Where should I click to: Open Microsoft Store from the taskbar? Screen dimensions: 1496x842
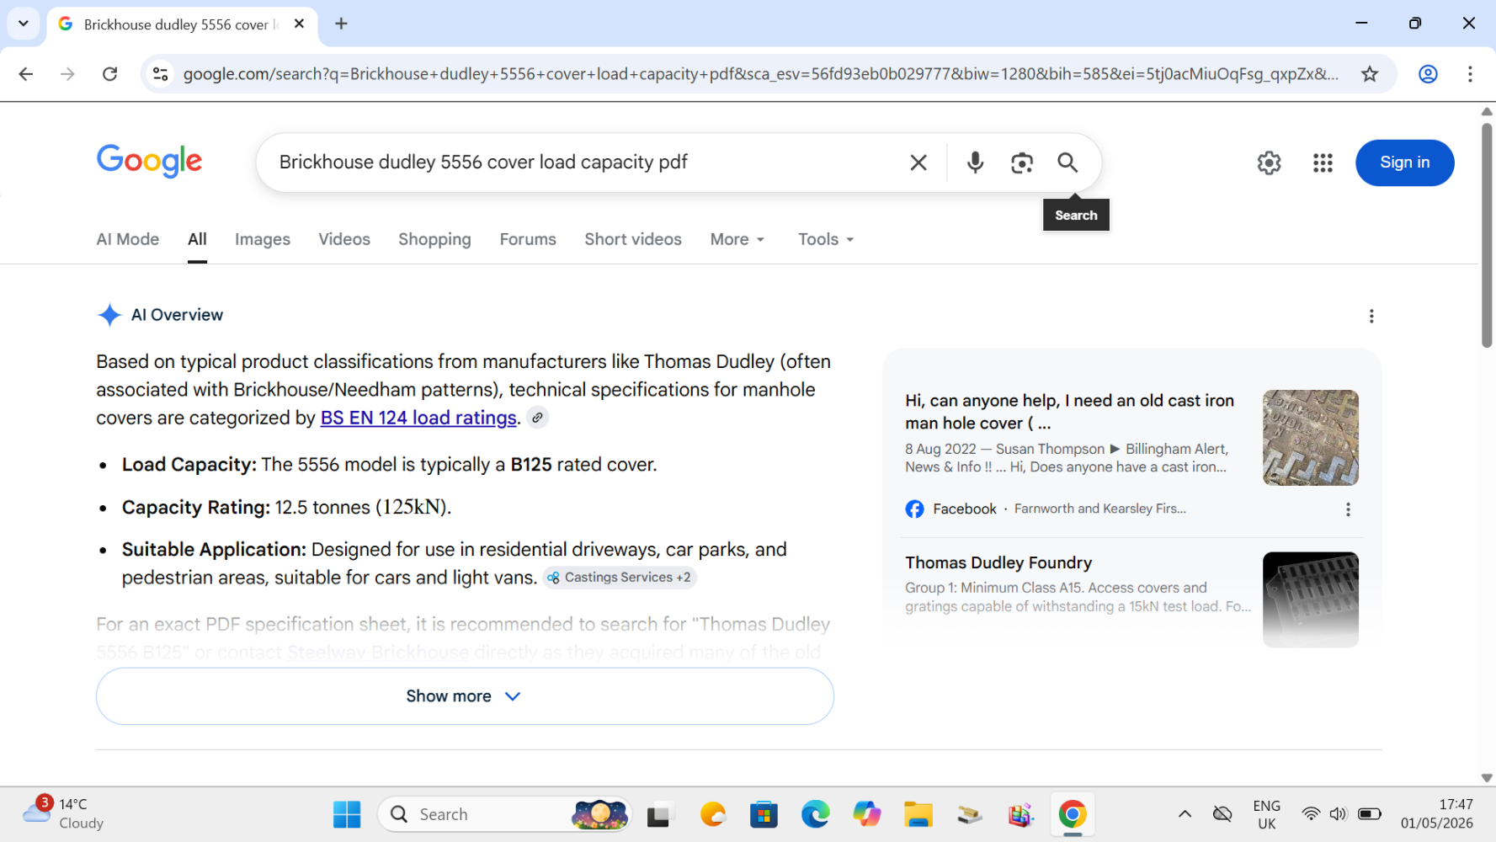pos(764,814)
